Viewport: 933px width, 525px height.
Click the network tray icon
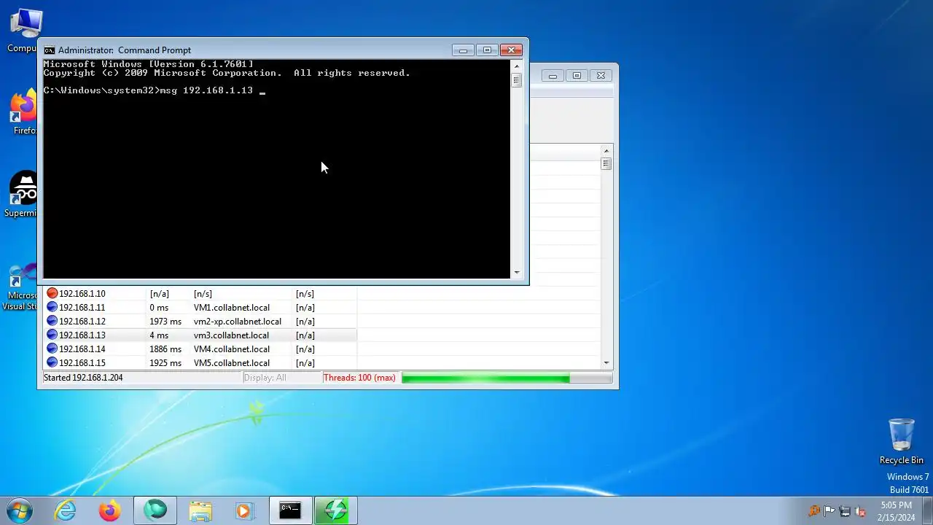tap(845, 511)
